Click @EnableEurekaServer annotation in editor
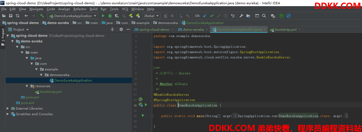Viewport: 362px width, 132px height. 171,94
